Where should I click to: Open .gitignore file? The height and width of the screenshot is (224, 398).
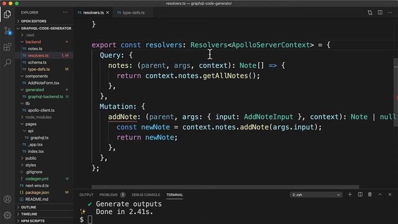pos(34,172)
